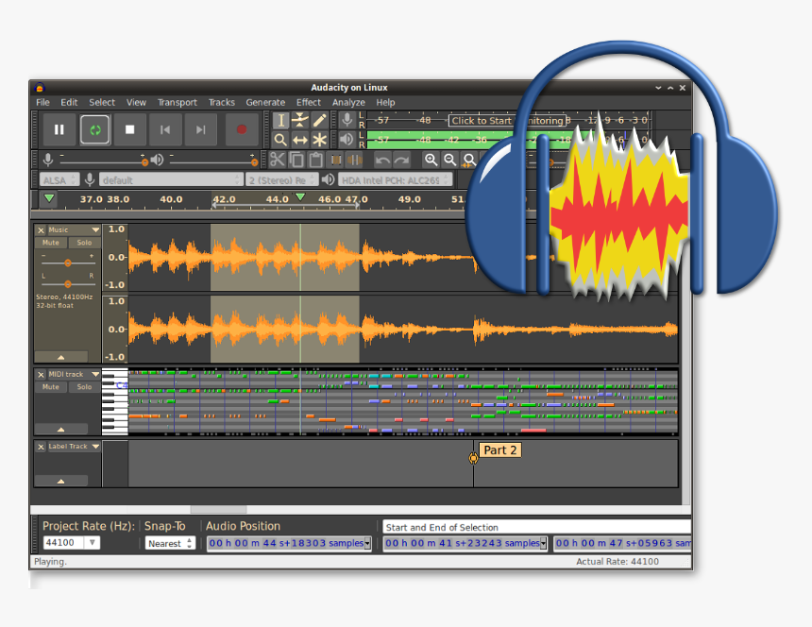Open the Label Track dropdown menu
Screen dimensions: 812x627
pyautogui.click(x=95, y=447)
